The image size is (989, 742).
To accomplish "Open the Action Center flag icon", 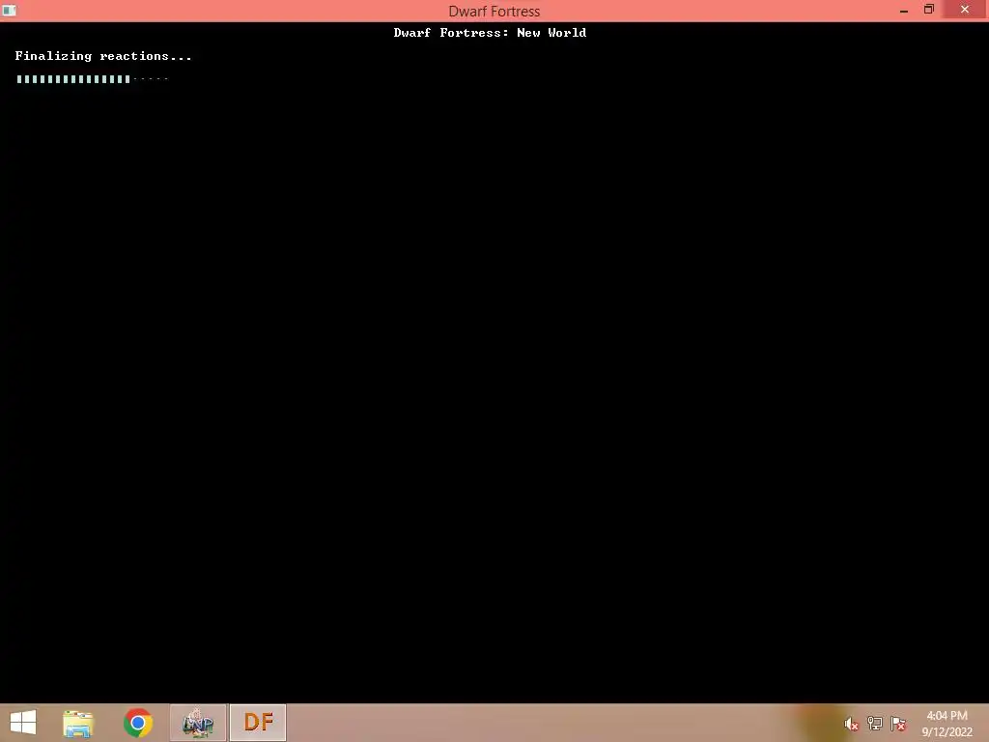I will tap(898, 724).
